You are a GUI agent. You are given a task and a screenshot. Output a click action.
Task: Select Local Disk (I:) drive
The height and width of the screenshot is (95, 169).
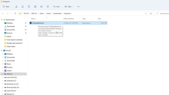point(11,91)
